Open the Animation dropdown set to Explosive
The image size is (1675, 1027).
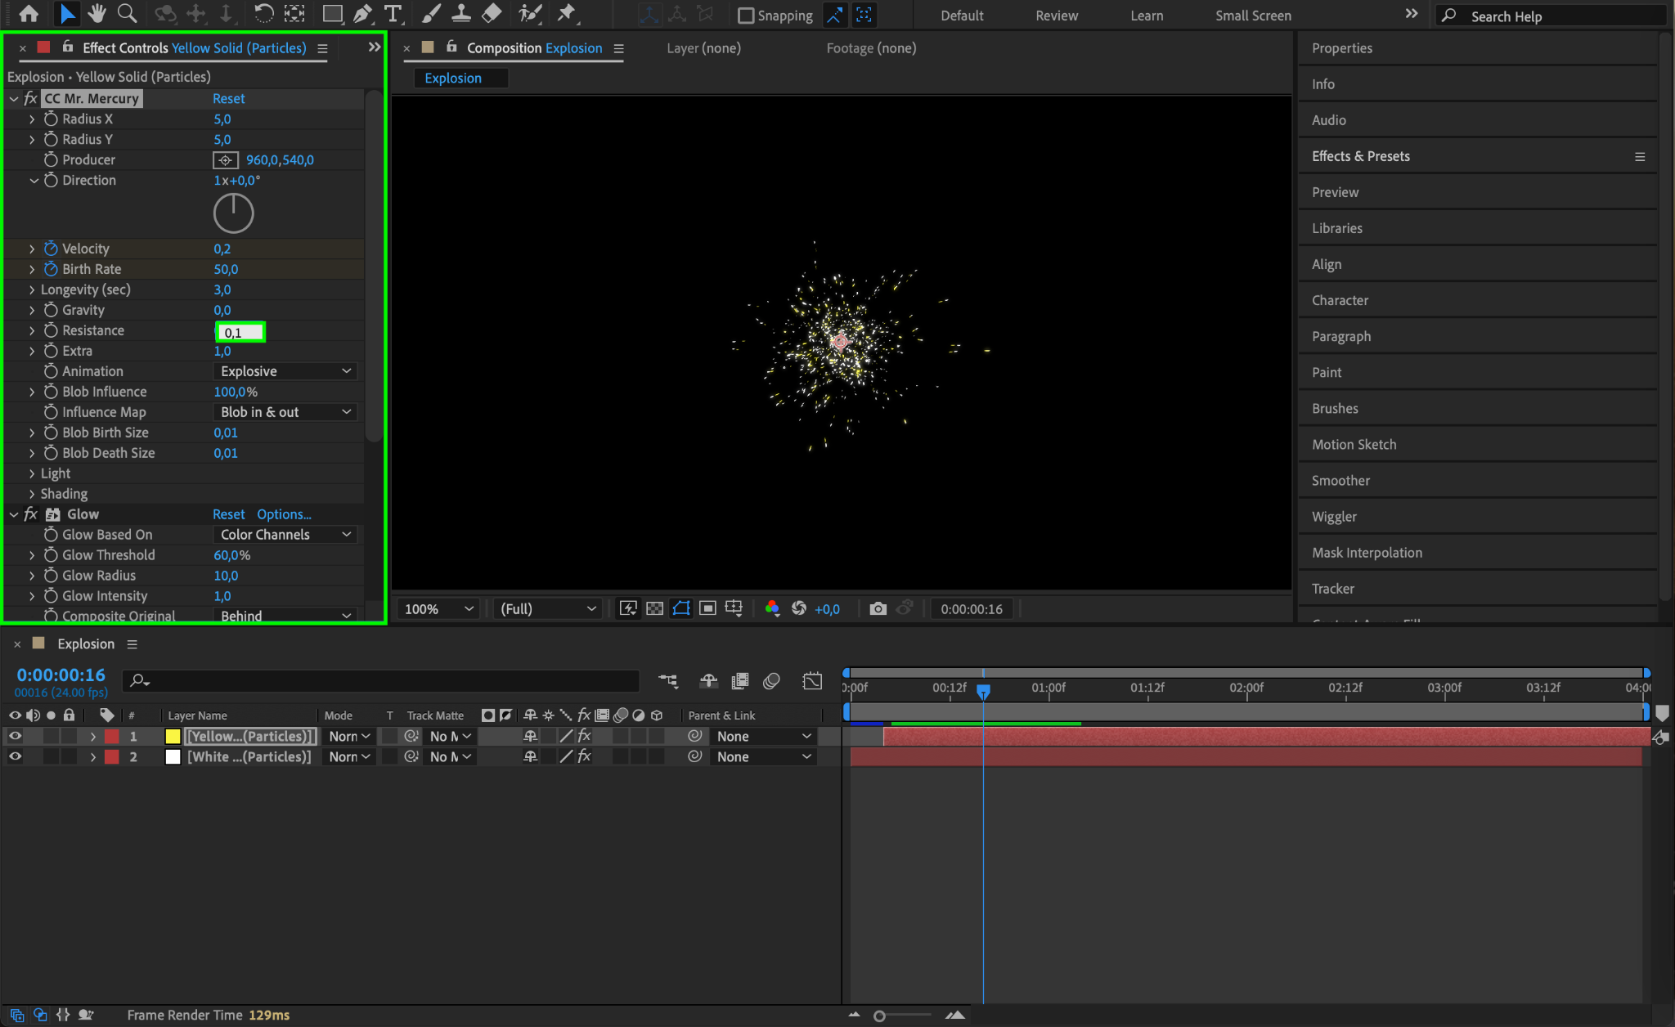coord(285,371)
